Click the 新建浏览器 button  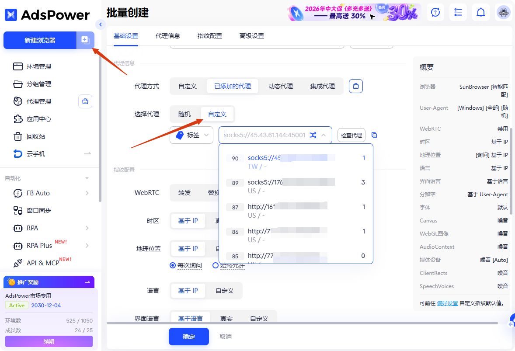coord(40,40)
